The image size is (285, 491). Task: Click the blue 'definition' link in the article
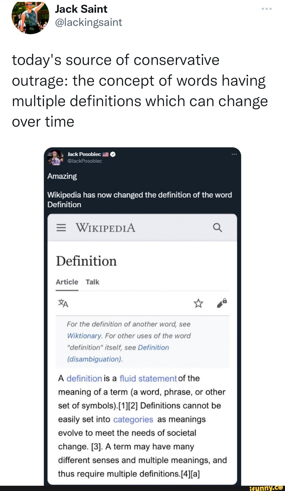click(x=84, y=378)
